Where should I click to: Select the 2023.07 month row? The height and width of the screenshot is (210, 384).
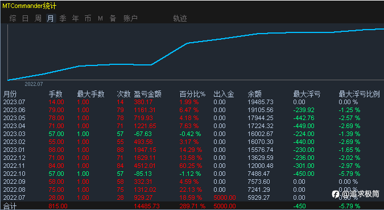coord(192,102)
